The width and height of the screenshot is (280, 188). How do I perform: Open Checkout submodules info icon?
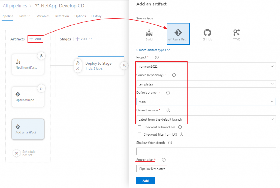(x=180, y=127)
